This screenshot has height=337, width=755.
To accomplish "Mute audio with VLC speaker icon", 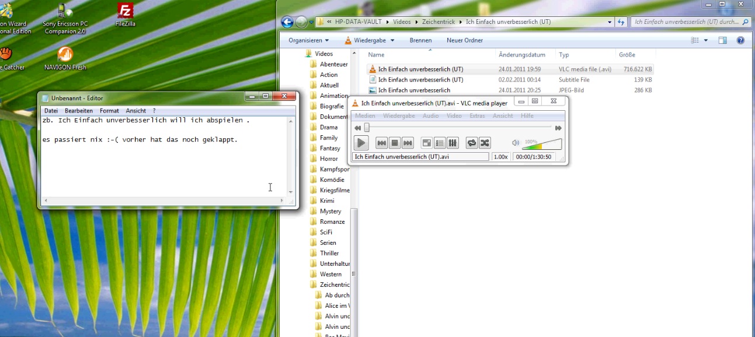I will point(516,143).
